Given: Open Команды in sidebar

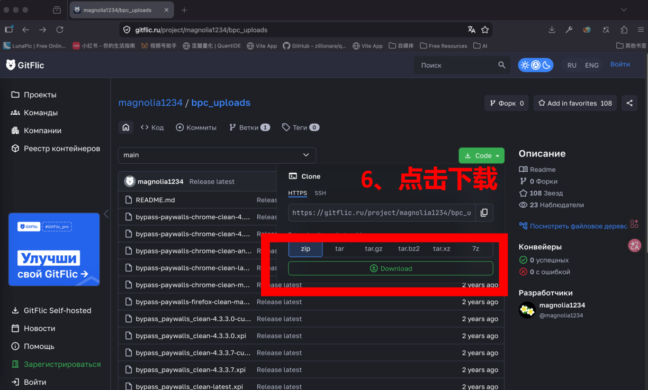Looking at the screenshot, I should coord(34,113).
